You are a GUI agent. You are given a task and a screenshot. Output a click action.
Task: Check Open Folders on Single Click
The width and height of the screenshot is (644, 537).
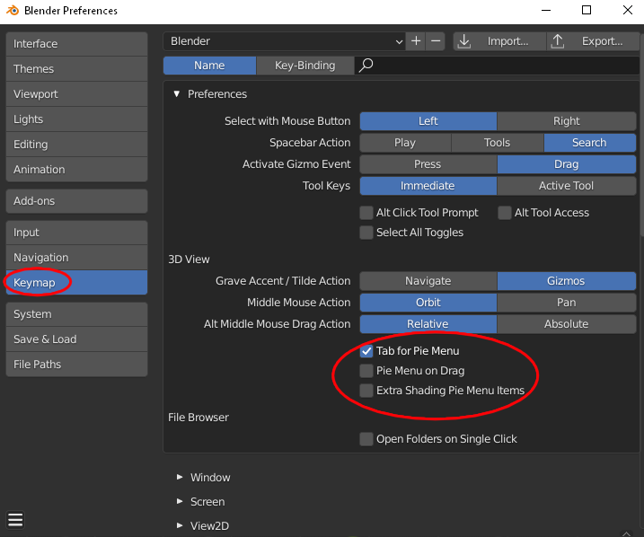pyautogui.click(x=366, y=439)
